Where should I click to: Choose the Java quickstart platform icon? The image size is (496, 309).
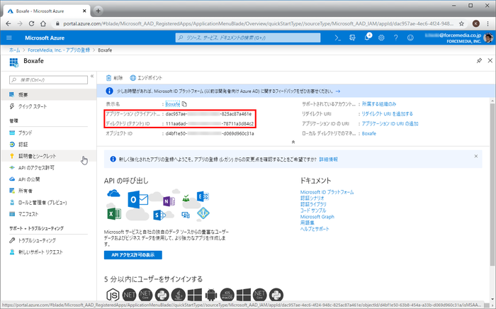pos(178,295)
